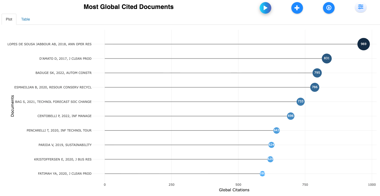Click the 831 citations bubble
This screenshot has height=196, width=380.
coord(327,58)
